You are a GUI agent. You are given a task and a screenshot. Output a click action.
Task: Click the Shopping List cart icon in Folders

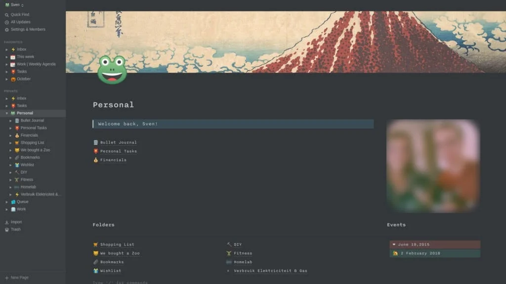click(95, 244)
